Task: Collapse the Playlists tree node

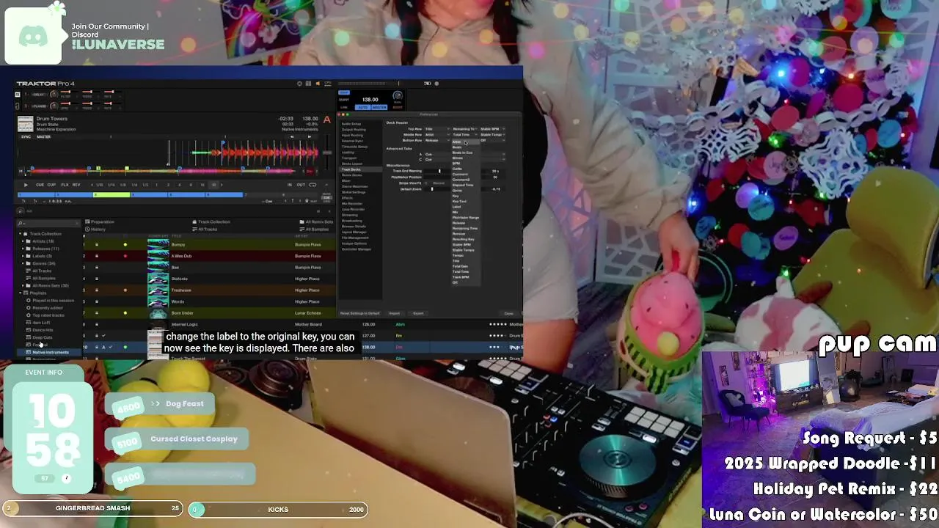Action: [21, 293]
